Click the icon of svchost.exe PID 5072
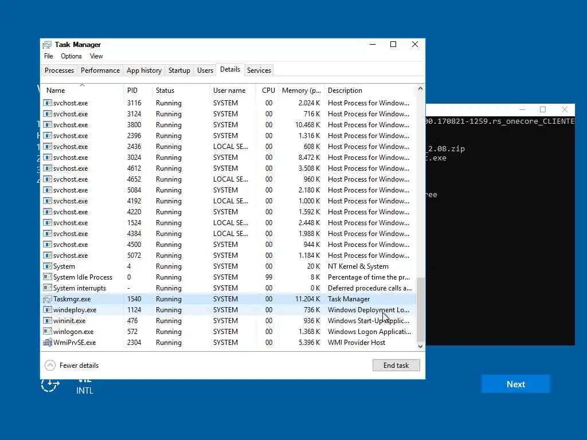The height and width of the screenshot is (440, 587). [47, 255]
